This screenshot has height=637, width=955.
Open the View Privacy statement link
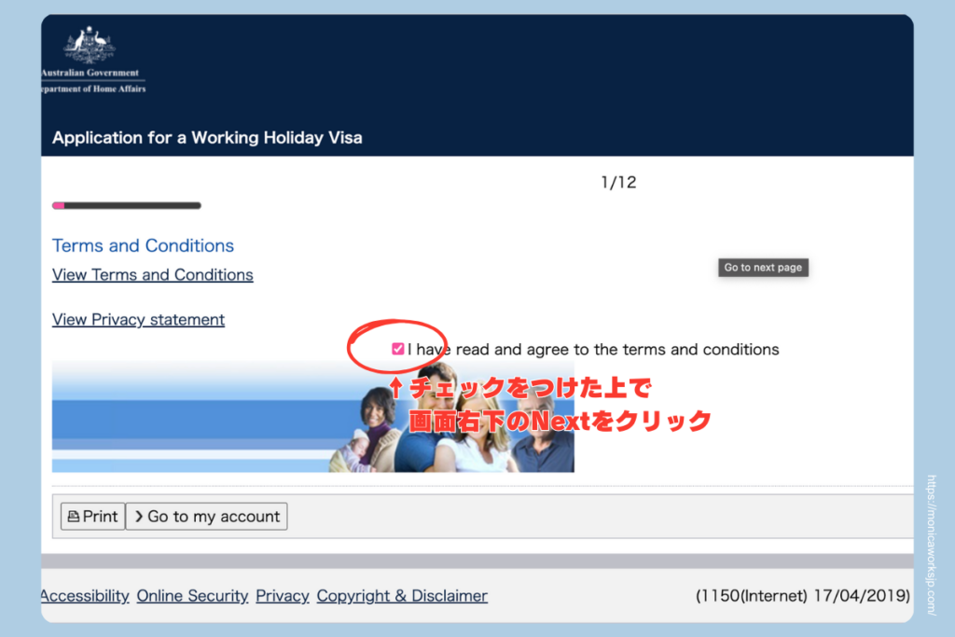(x=138, y=320)
